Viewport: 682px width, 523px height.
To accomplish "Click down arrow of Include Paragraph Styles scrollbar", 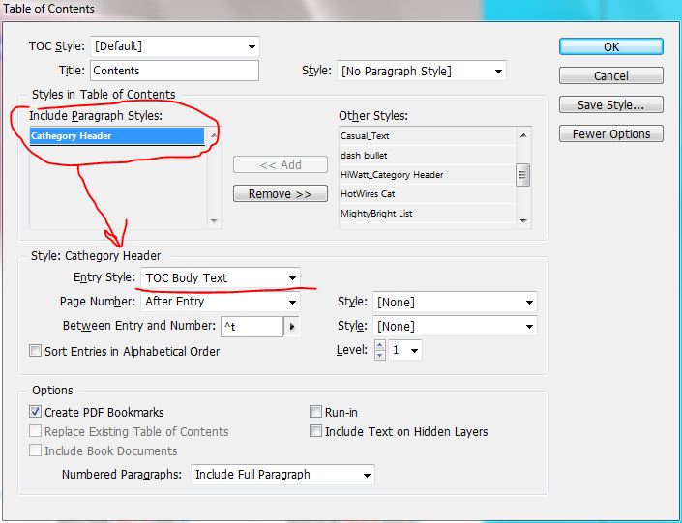I will pyautogui.click(x=214, y=220).
